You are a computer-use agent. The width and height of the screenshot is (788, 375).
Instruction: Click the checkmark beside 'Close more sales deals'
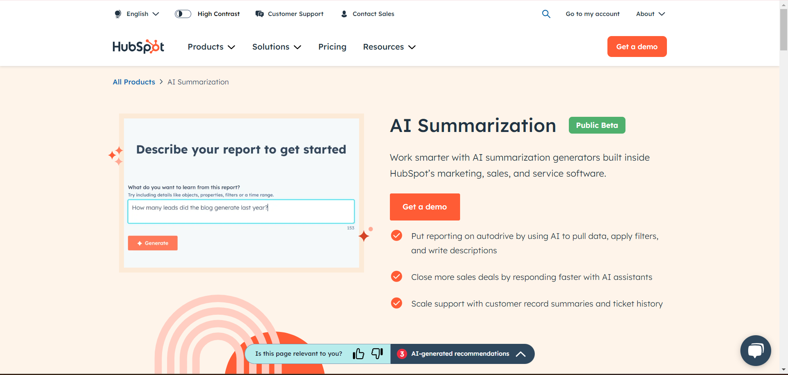coord(396,277)
